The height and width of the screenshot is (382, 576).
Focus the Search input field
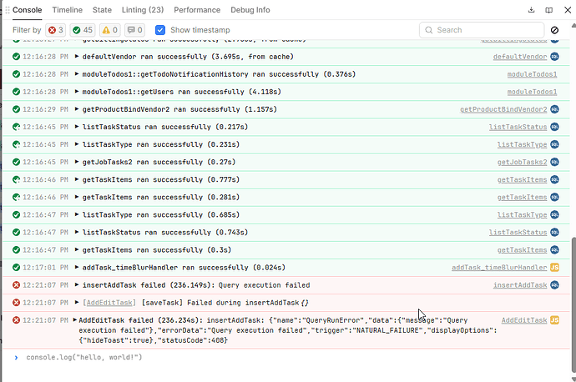point(482,30)
